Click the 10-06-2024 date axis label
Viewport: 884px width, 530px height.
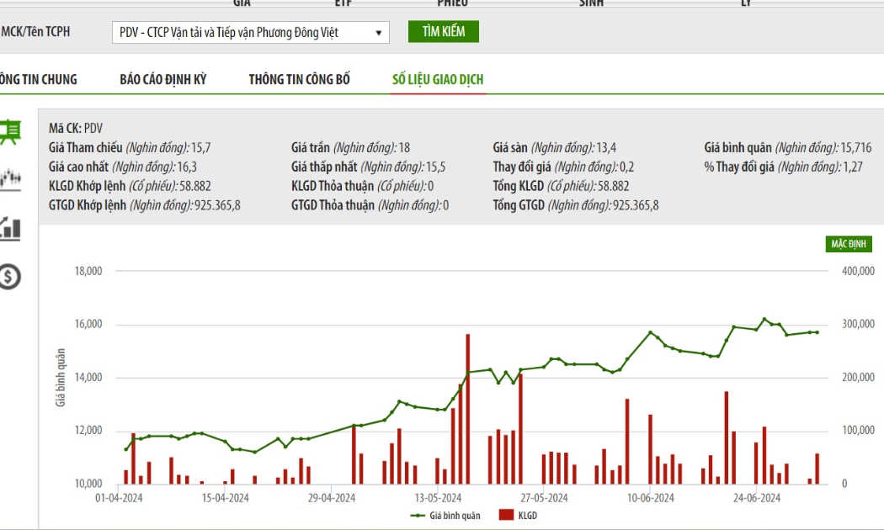click(x=651, y=498)
